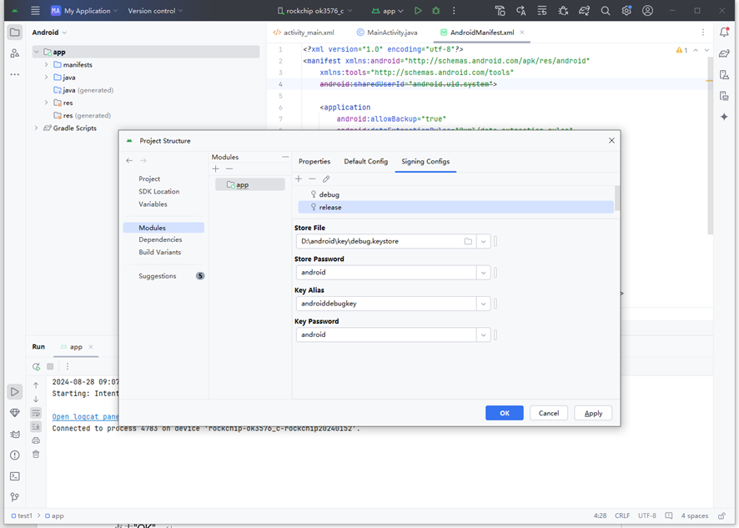The image size is (739, 528).
Task: Click the Cancel button
Action: pyautogui.click(x=549, y=413)
